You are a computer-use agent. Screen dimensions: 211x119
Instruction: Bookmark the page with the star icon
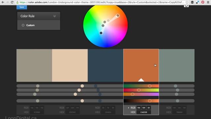pyautogui.click(x=187, y=2)
